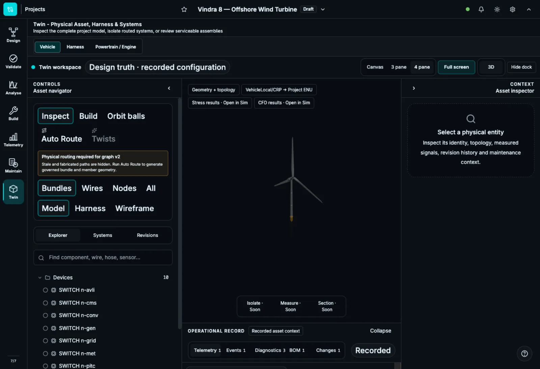The width and height of the screenshot is (540, 369).
Task: Click the Devices folder icon
Action: 48,278
